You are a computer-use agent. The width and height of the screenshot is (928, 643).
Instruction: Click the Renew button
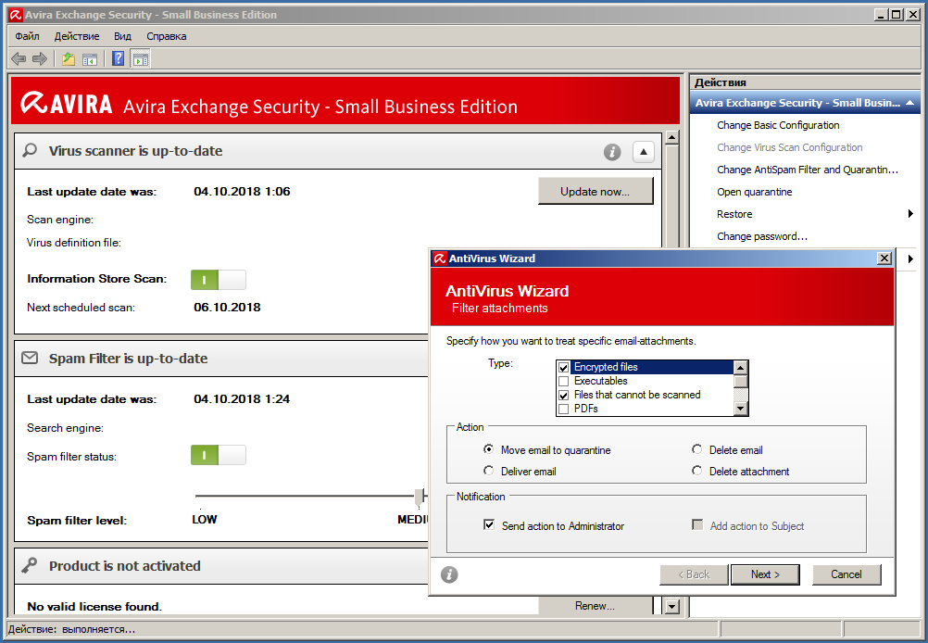(596, 606)
